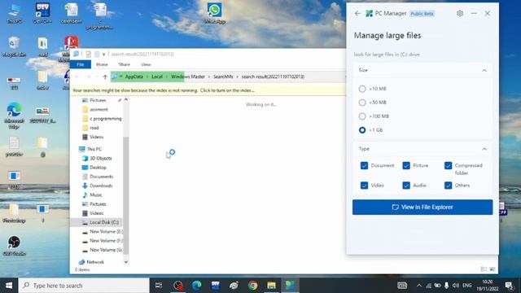Click View in File Explorer button
The height and width of the screenshot is (293, 521).
click(x=422, y=208)
